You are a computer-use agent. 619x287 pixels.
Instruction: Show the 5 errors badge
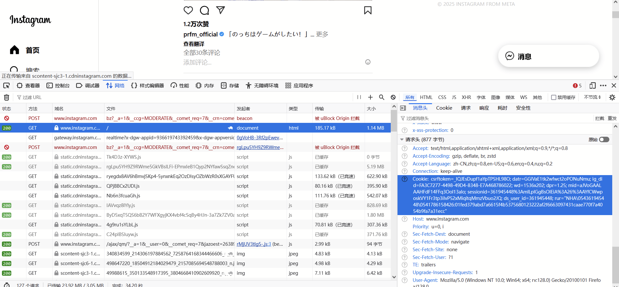[x=577, y=85]
